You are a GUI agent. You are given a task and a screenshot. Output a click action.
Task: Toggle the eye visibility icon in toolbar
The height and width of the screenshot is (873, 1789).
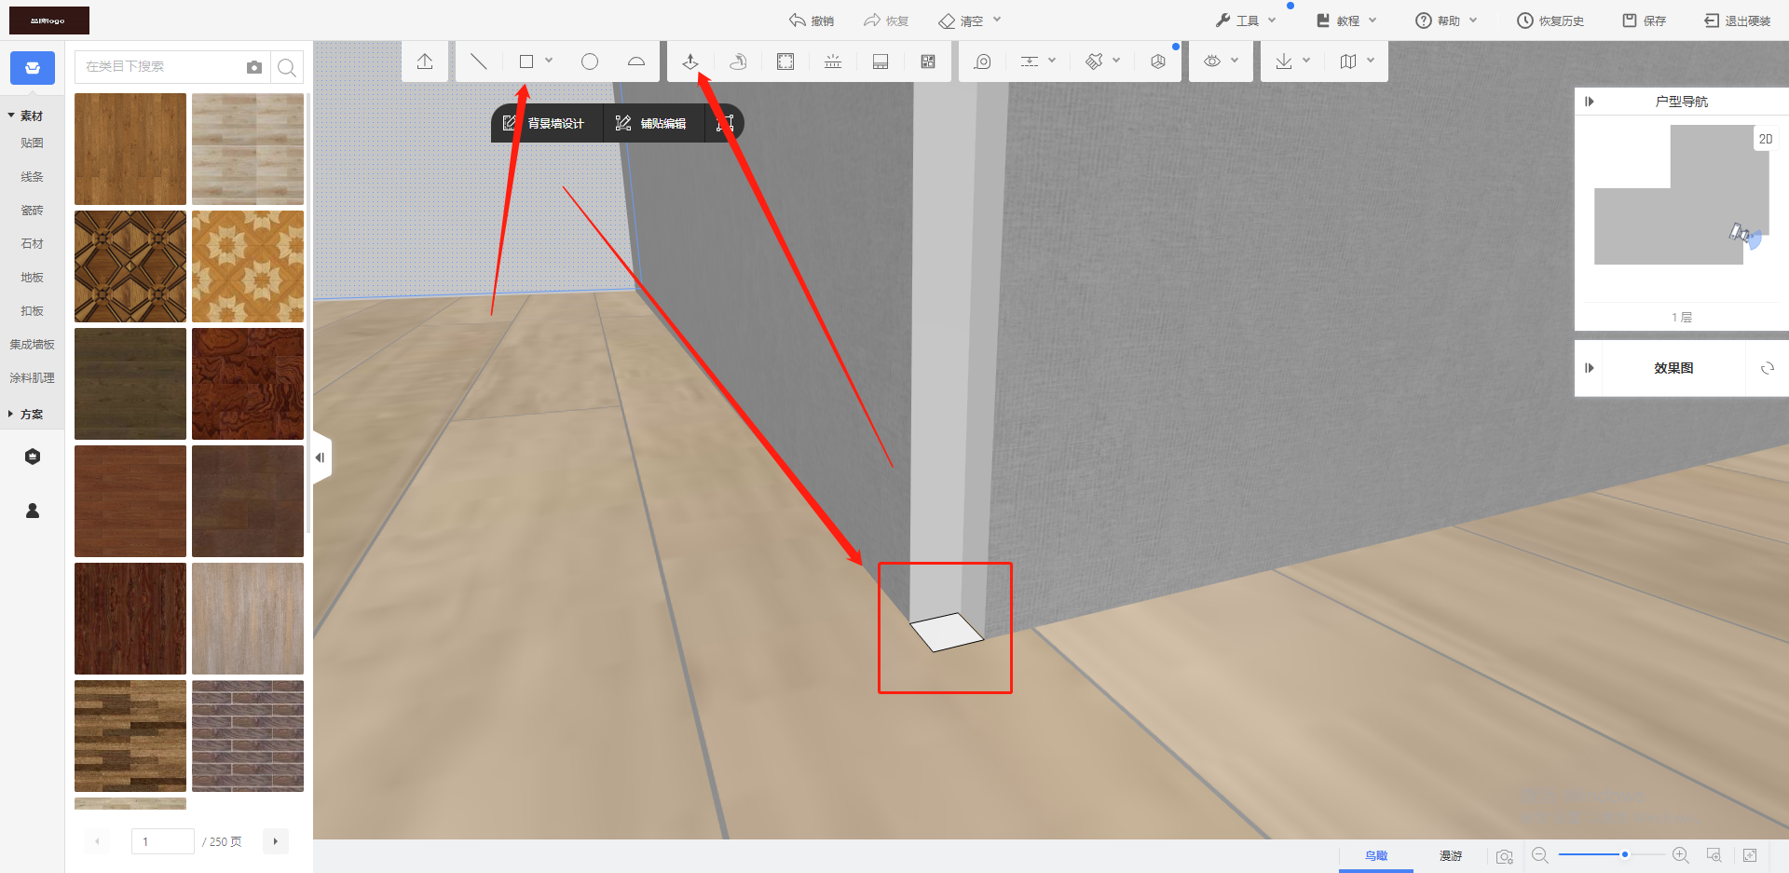tap(1212, 61)
